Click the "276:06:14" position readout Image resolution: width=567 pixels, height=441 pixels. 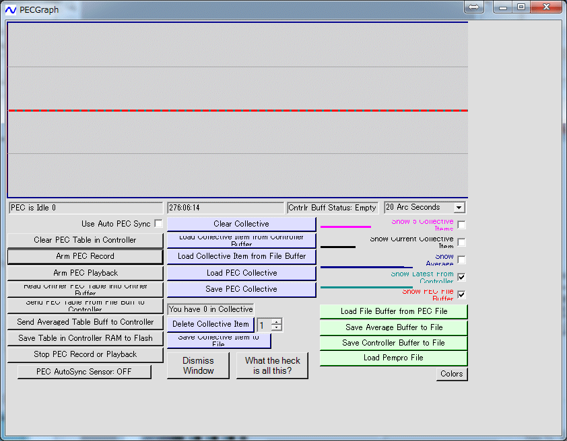226,208
